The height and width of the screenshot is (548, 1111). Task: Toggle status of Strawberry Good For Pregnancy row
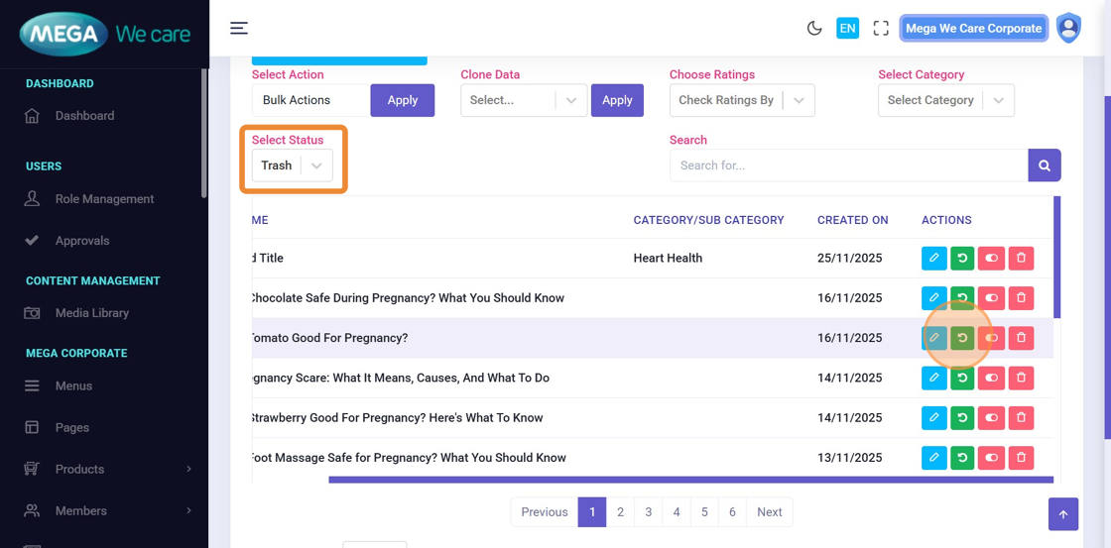click(991, 418)
